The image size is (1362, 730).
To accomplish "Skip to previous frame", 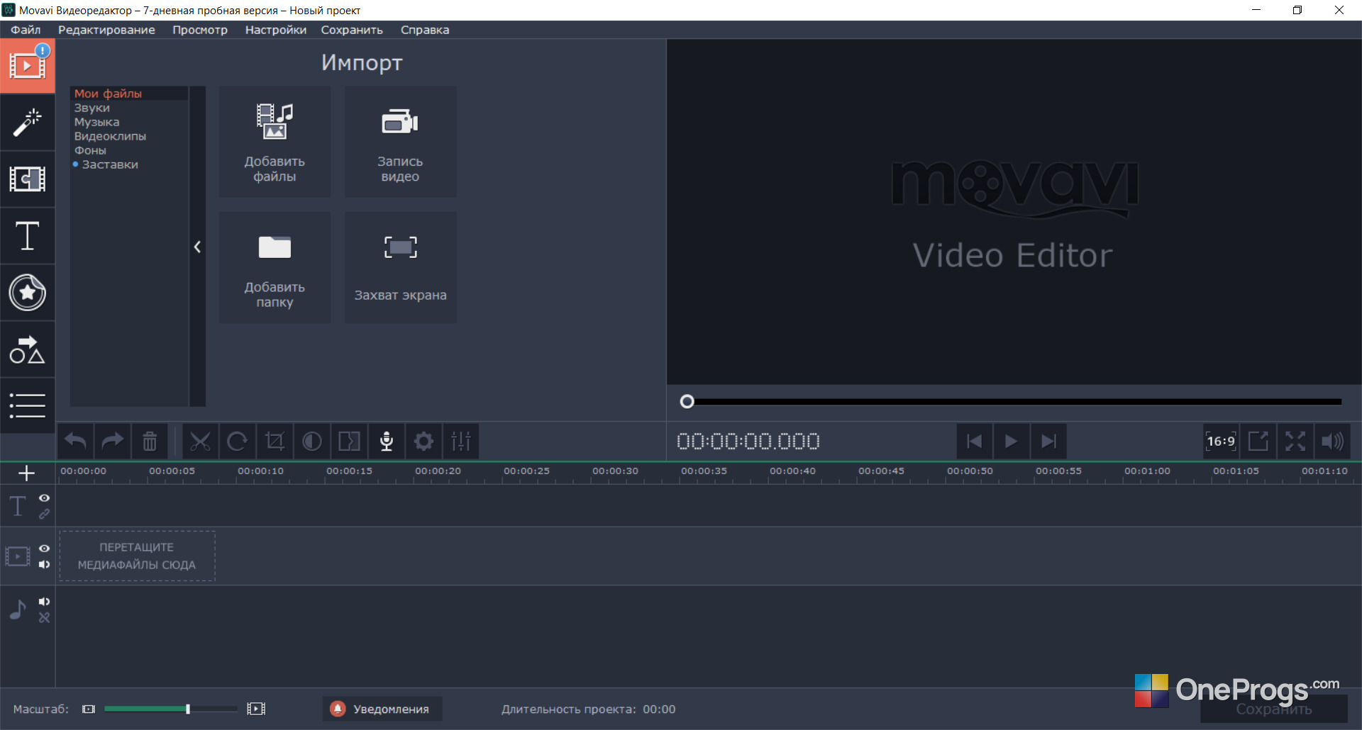I will coord(975,442).
